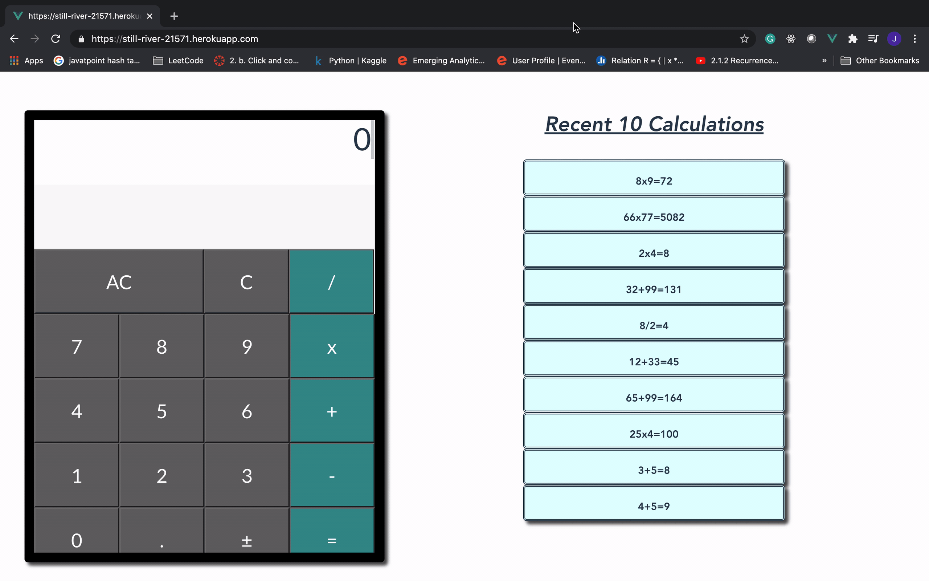The image size is (929, 581).
Task: Open the gray circular extension icon
Action: [811, 39]
